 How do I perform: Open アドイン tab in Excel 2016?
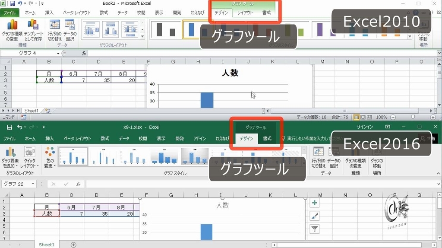tap(199, 139)
